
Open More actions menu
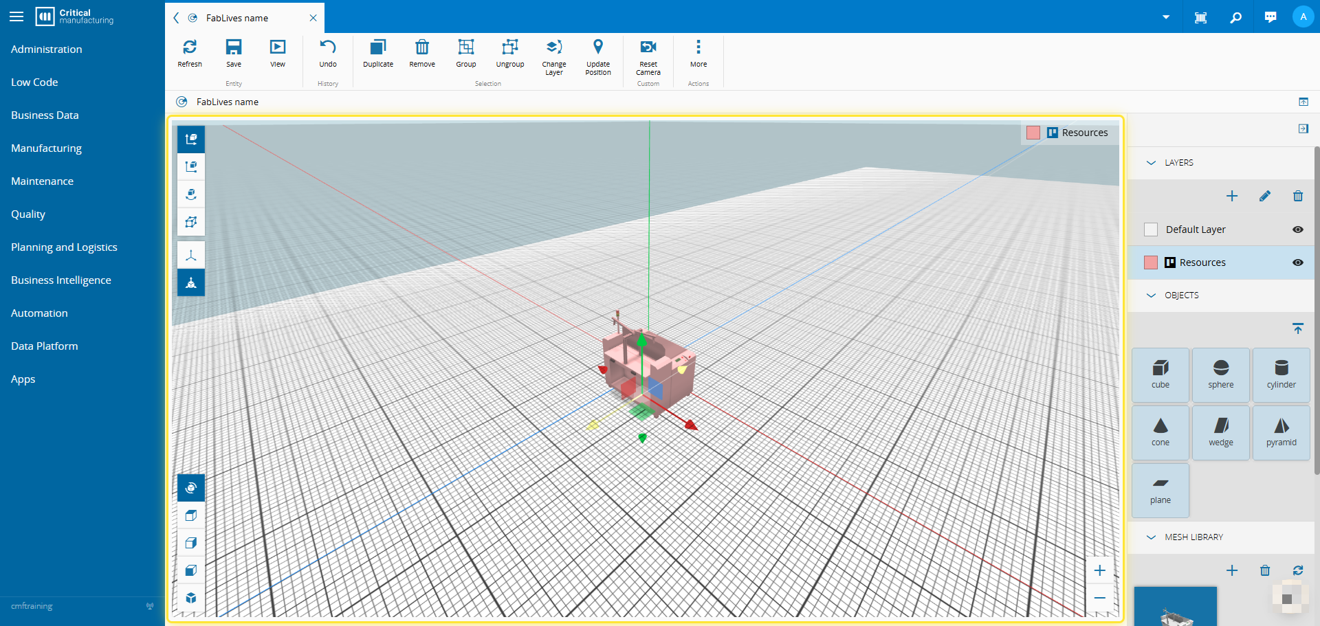point(698,47)
